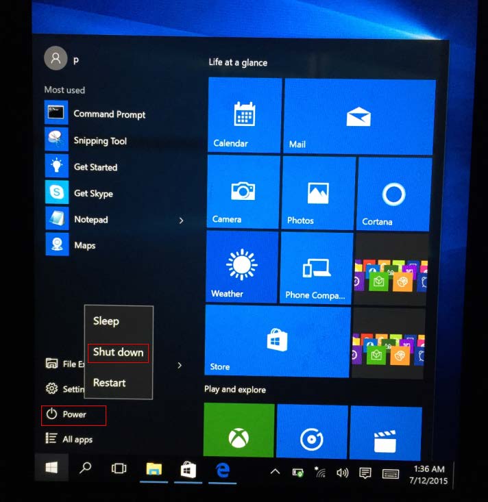Click the 'Life at a glance' group title
The width and height of the screenshot is (488, 502).
(238, 62)
